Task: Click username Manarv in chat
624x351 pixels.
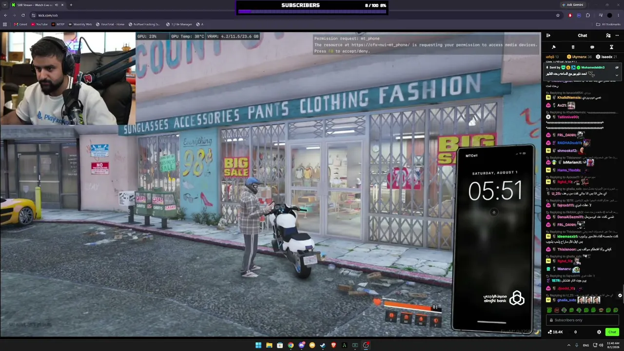Action: click(x=564, y=269)
